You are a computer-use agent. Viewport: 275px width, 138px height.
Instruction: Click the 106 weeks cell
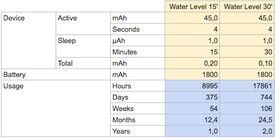(247, 108)
